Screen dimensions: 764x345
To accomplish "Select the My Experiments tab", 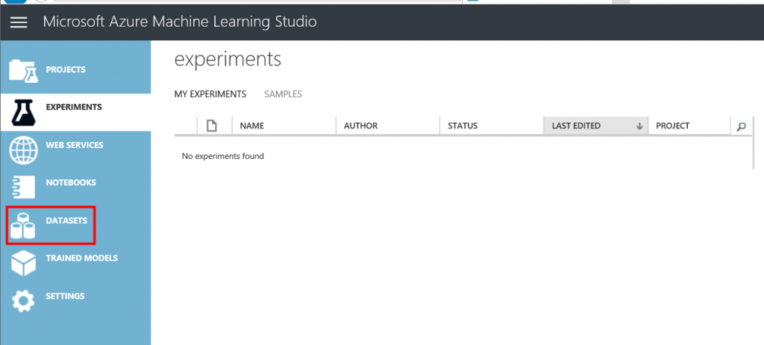I will (210, 94).
